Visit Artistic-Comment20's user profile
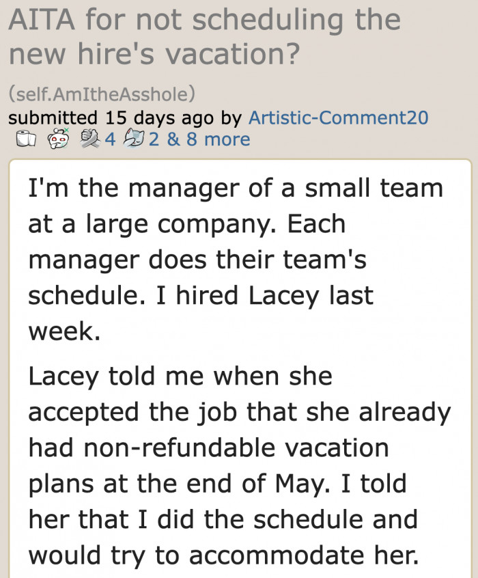Image resolution: width=478 pixels, height=578 pixels. click(x=338, y=117)
